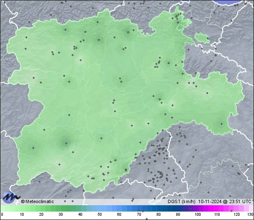This screenshot has width=254, height=220.
Task: Click scale label 130
Action: [251, 215]
